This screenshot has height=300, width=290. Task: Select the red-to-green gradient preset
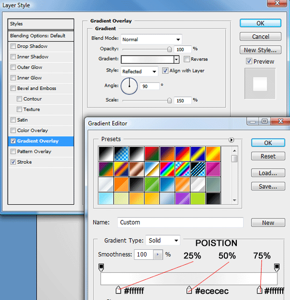(152, 154)
